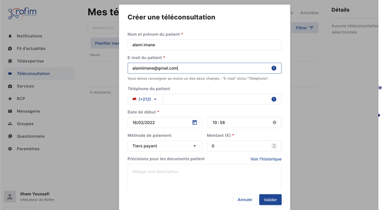The width and height of the screenshot is (386, 210).
Task: Click the document description text area
Action: coord(205,177)
